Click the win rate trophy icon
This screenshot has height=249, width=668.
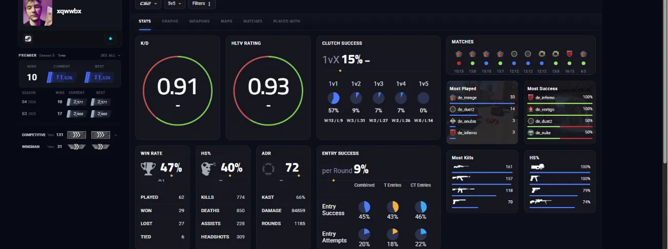pyautogui.click(x=148, y=168)
